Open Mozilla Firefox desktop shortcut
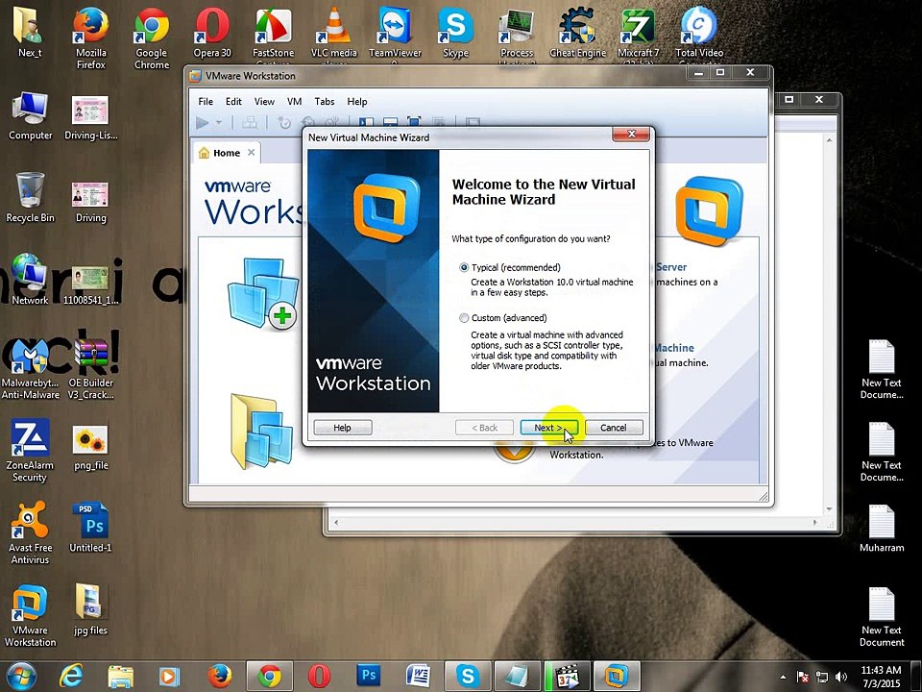Viewport: 922px width, 692px height. click(x=90, y=38)
